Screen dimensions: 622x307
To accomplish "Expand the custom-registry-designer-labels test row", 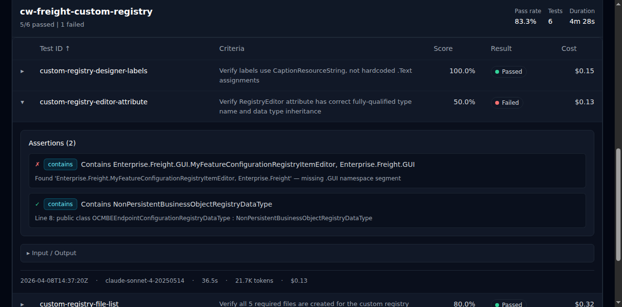I will click(x=22, y=71).
